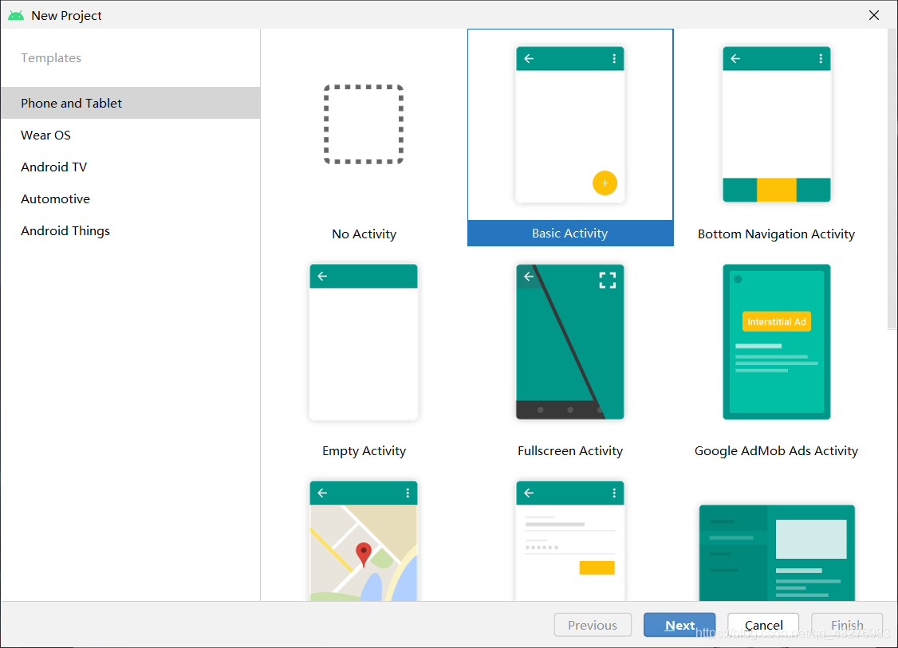
Task: Open the Automotive templates category
Action: [x=131, y=199]
